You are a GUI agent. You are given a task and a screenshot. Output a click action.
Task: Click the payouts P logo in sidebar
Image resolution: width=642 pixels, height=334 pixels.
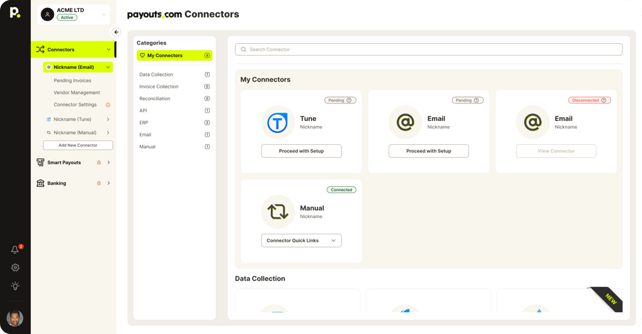(x=15, y=13)
